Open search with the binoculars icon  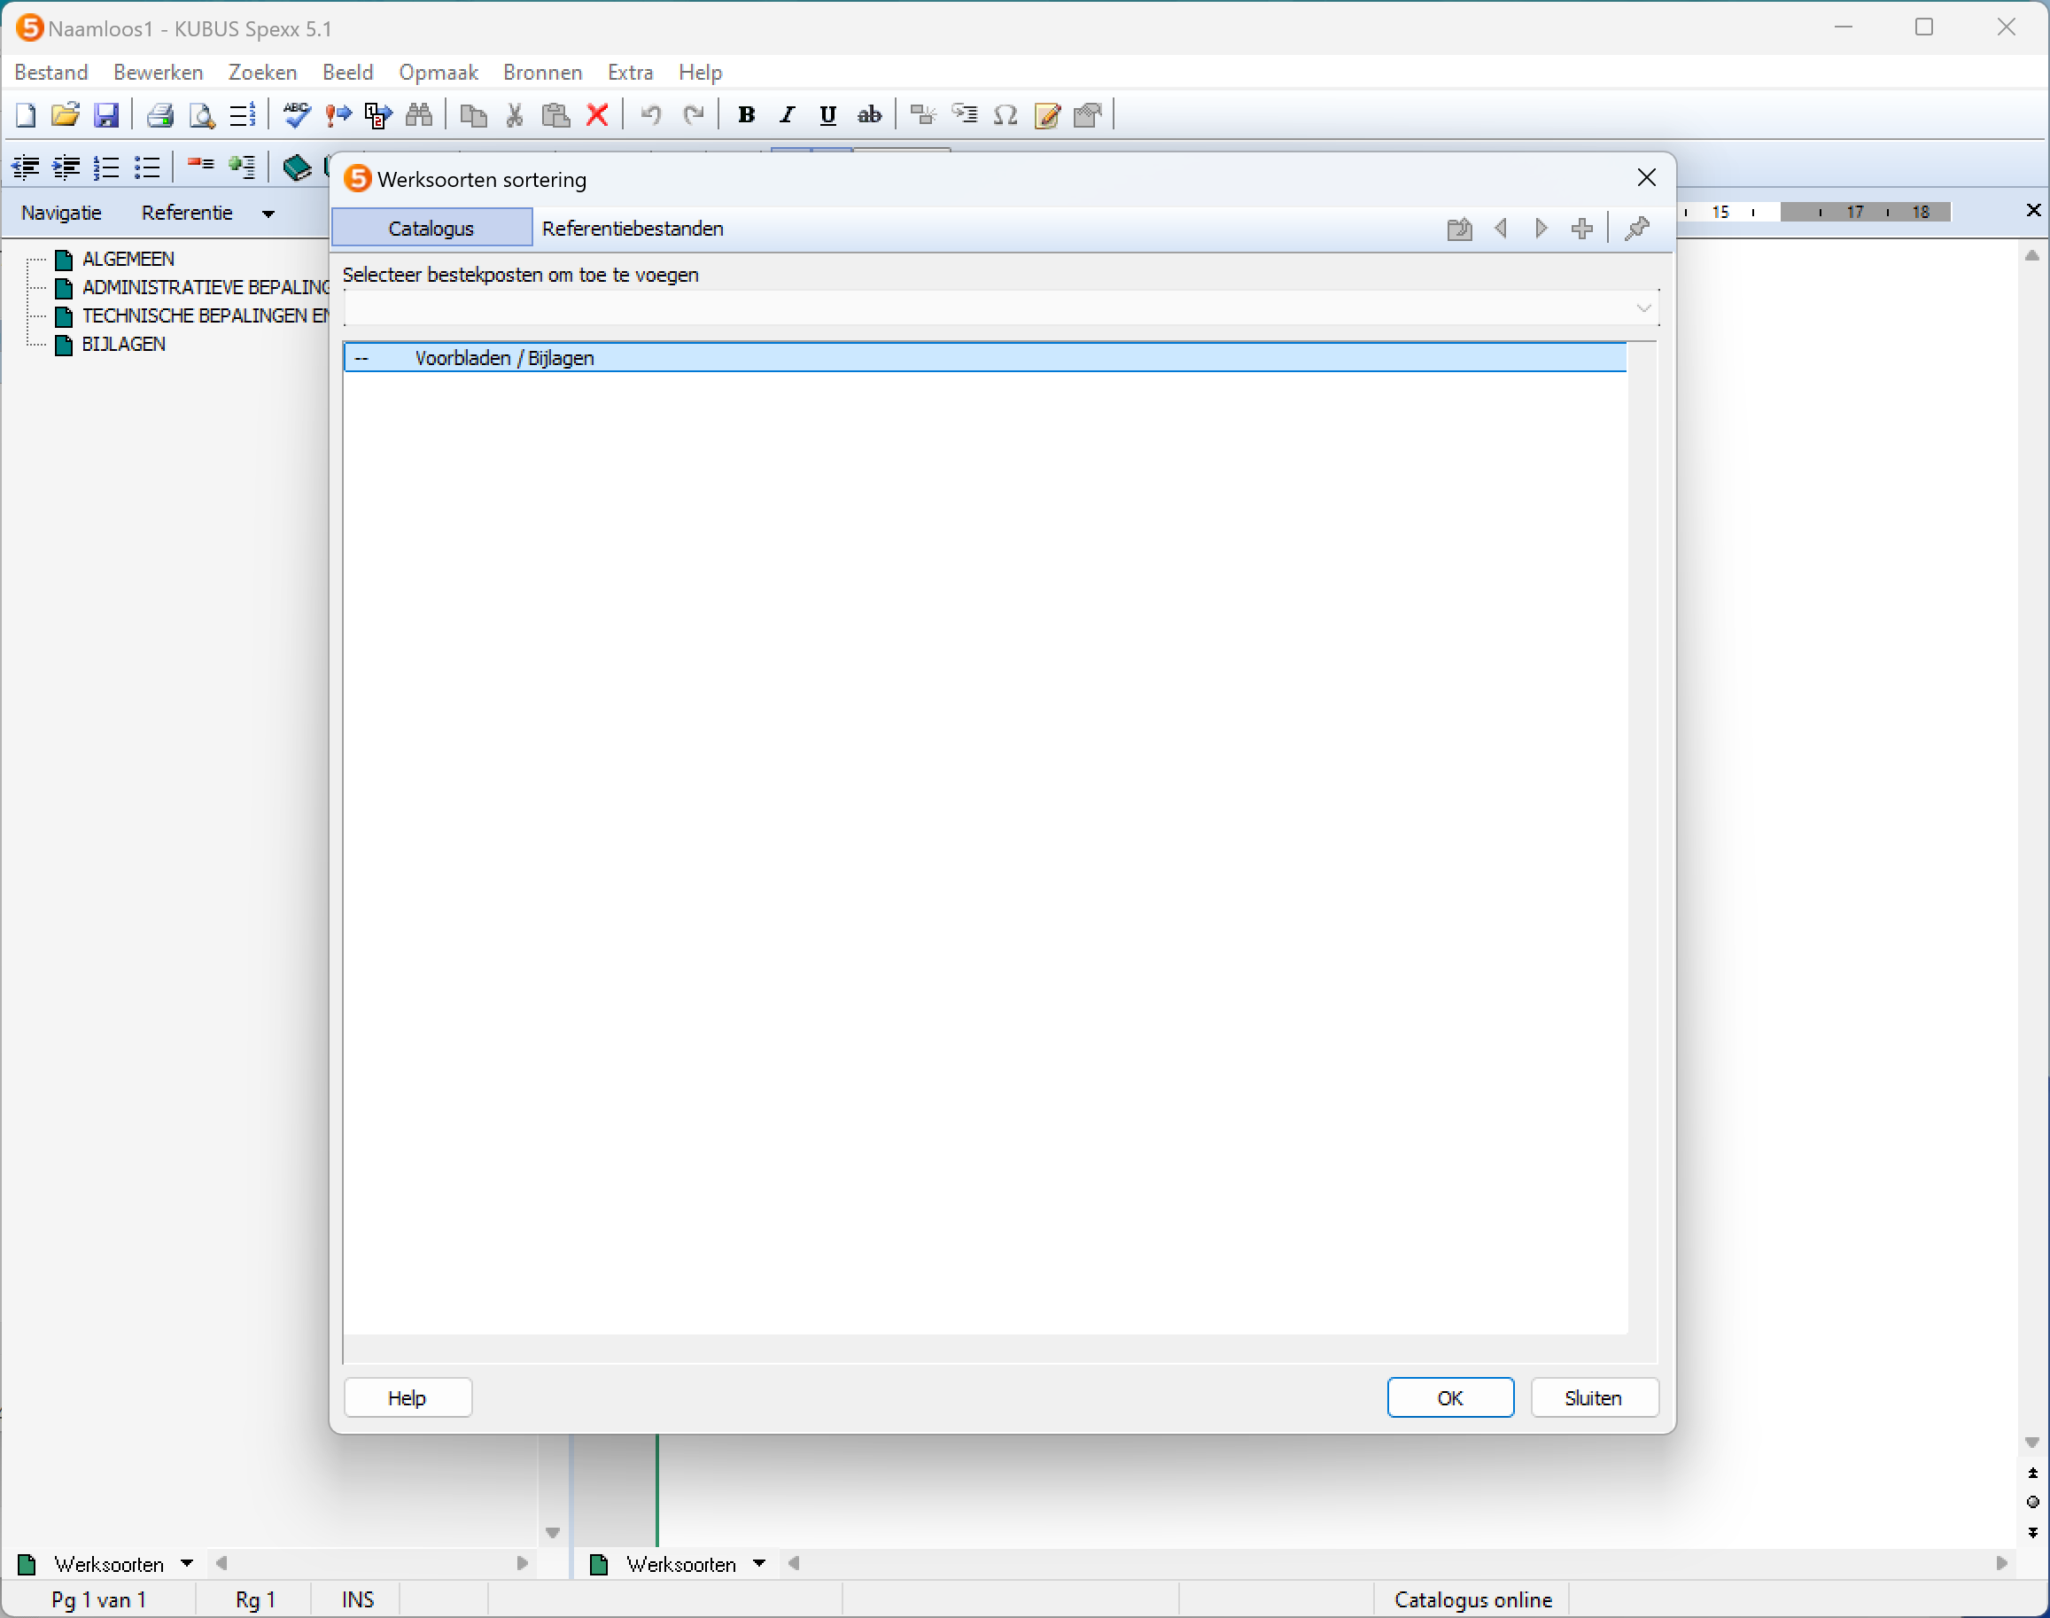[418, 114]
